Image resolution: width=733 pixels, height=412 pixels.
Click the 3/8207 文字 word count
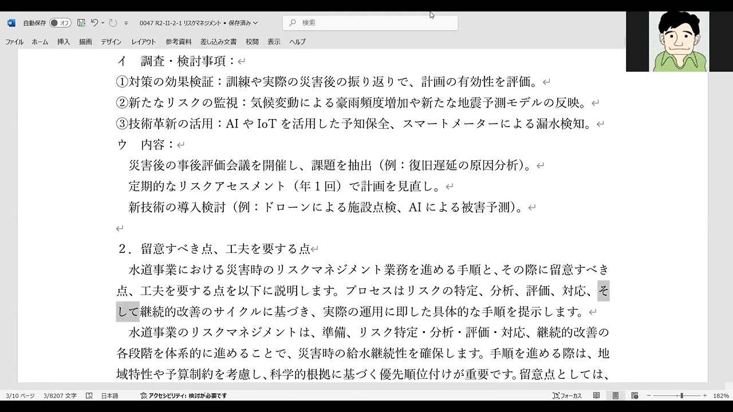pos(60,396)
